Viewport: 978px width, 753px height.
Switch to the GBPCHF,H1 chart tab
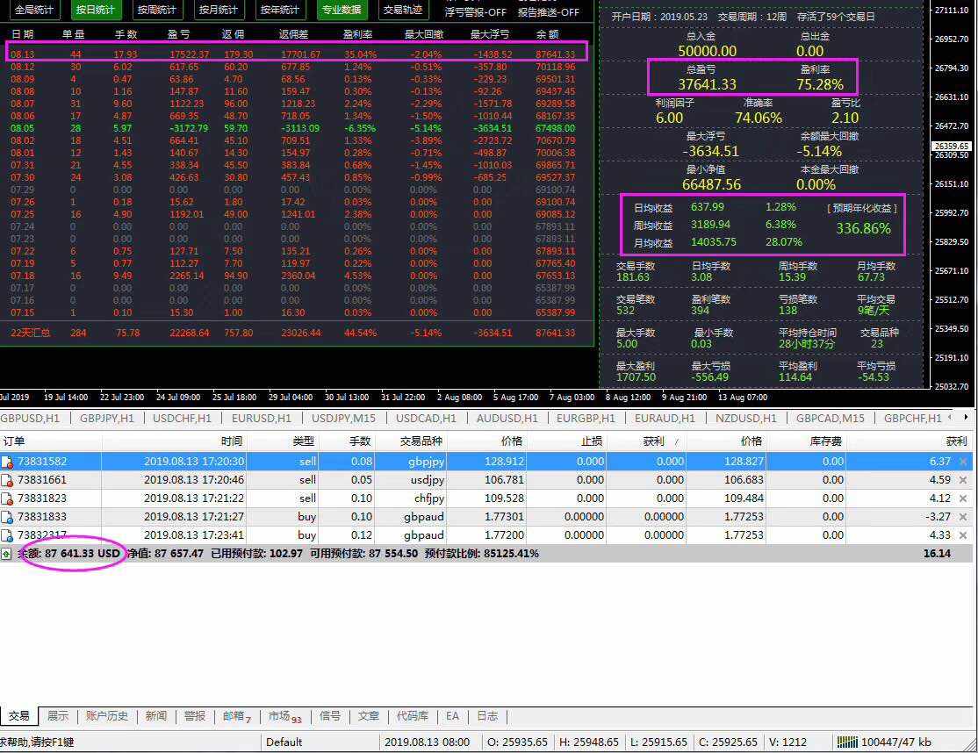tap(912, 419)
